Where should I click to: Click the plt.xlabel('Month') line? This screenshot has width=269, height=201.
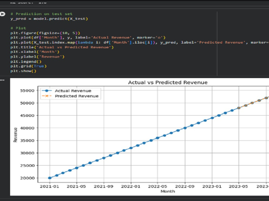[x=35, y=52]
